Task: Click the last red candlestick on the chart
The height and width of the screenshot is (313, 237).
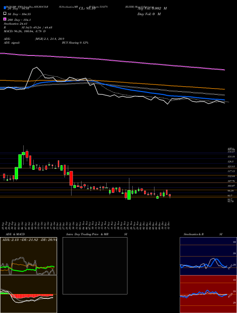Action: 170,195
